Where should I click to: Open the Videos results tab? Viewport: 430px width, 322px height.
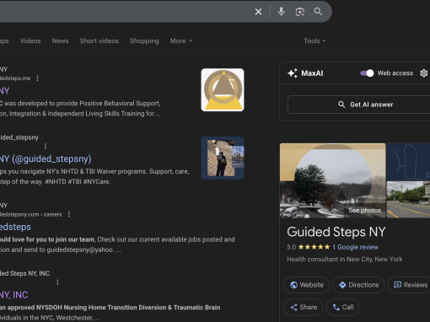(x=30, y=40)
